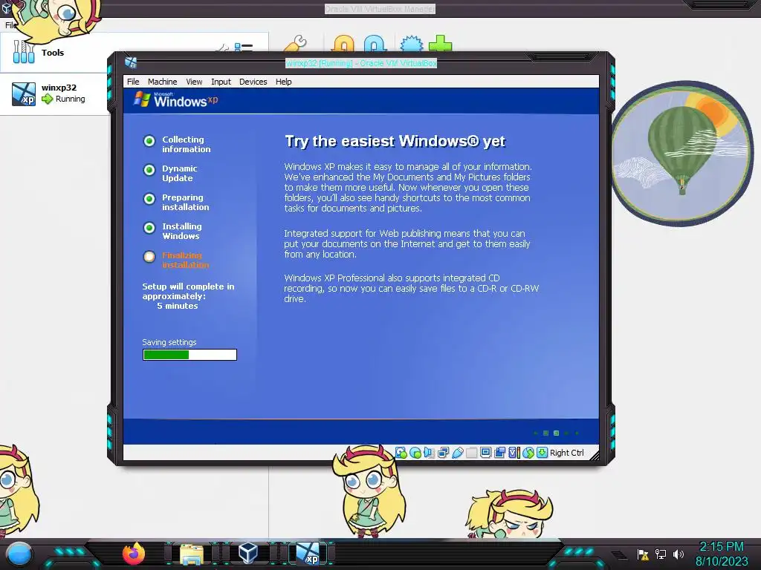Screen dimensions: 761x570
Task: Click the green plus Add machine icon
Action: click(x=440, y=44)
